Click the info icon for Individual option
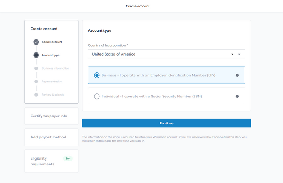The height and width of the screenshot is (183, 283). 237,97
